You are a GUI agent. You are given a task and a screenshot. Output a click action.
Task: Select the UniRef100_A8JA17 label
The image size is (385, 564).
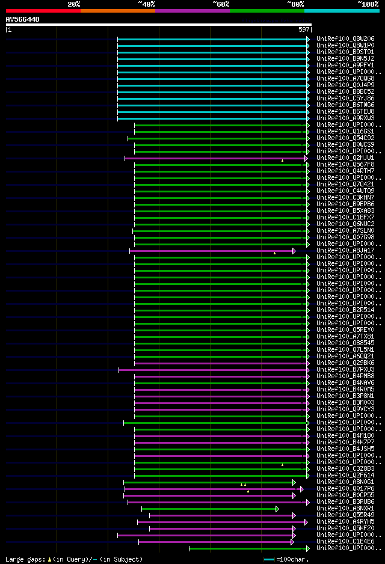click(x=345, y=250)
